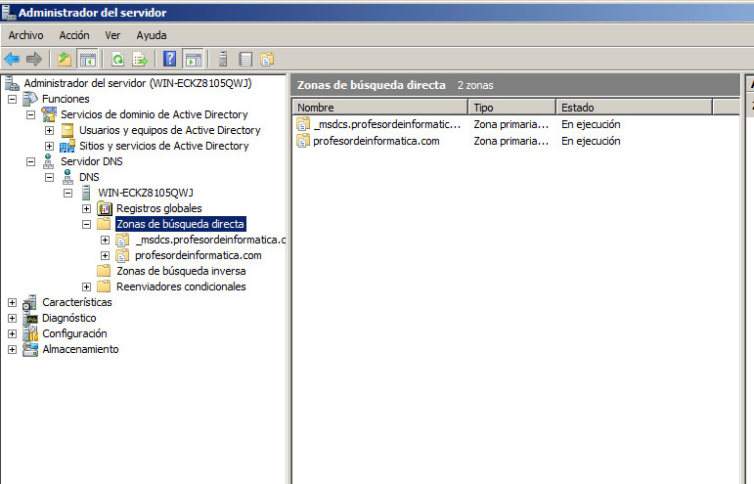Sort list by Nombre column header
Image resolution: width=754 pixels, height=484 pixels.
[x=379, y=108]
